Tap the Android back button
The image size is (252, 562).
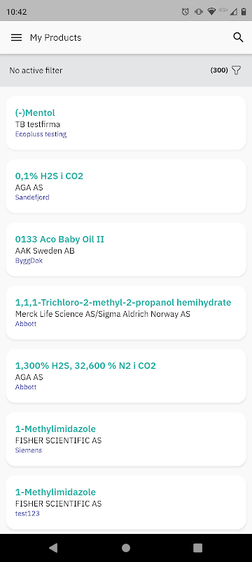(53, 548)
